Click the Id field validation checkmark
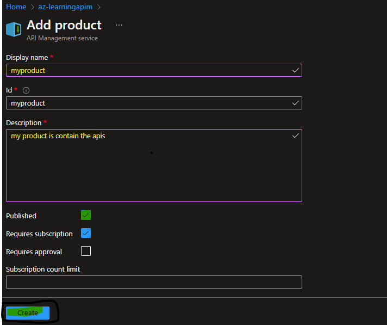 [x=296, y=103]
